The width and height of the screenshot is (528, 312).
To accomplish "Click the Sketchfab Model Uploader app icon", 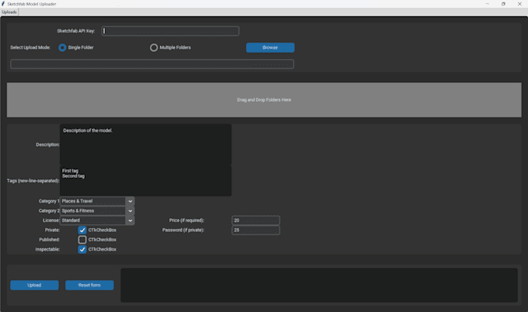I will pyautogui.click(x=3, y=4).
